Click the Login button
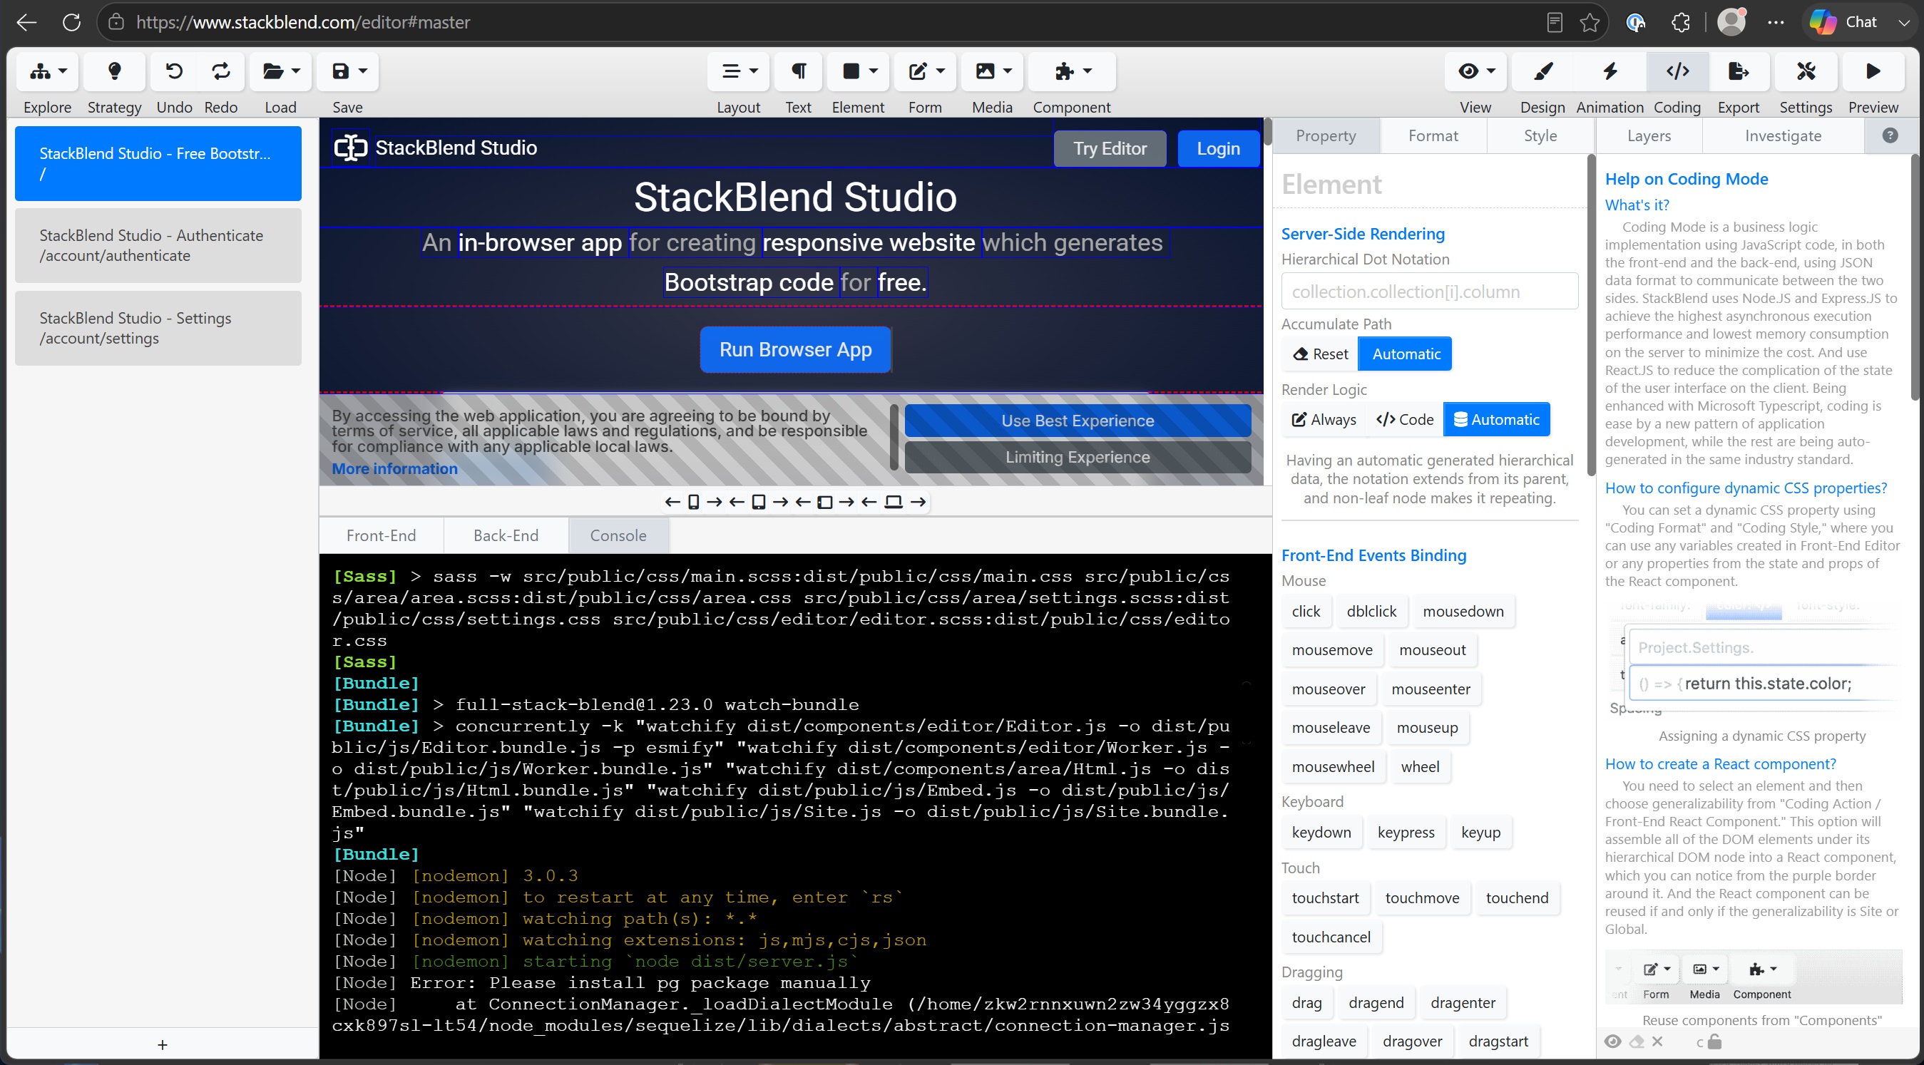Viewport: 1924px width, 1065px height. pyautogui.click(x=1218, y=148)
